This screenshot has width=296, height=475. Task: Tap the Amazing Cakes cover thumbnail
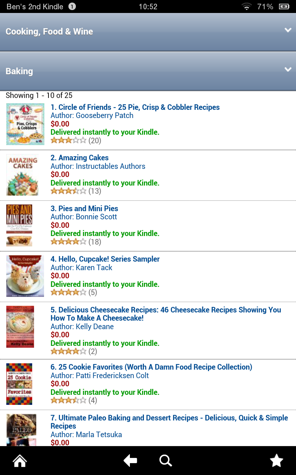coord(22,175)
